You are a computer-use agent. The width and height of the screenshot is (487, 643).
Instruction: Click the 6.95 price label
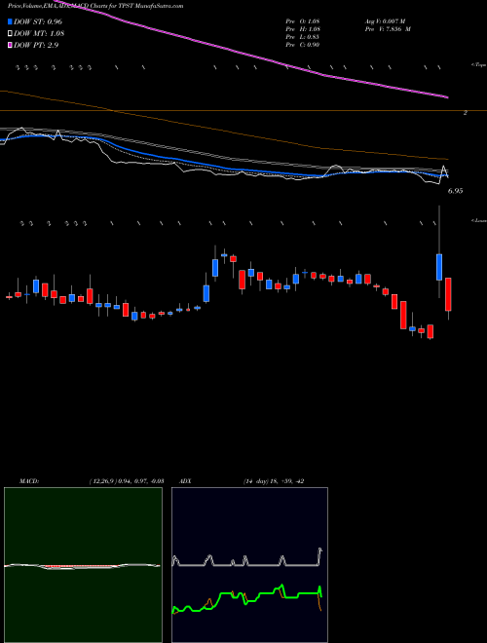pyautogui.click(x=455, y=191)
